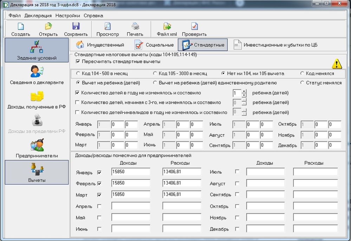Open Сведения о декларанте sidebar section
This screenshot has width=351, height=241.
coord(37,72)
